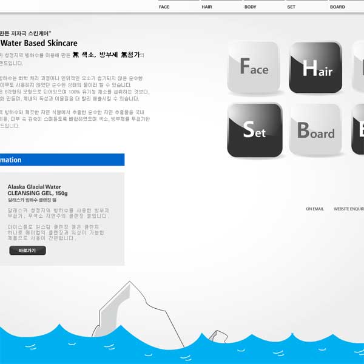Click the large Set category tile
The image size is (364, 364).
(255, 130)
